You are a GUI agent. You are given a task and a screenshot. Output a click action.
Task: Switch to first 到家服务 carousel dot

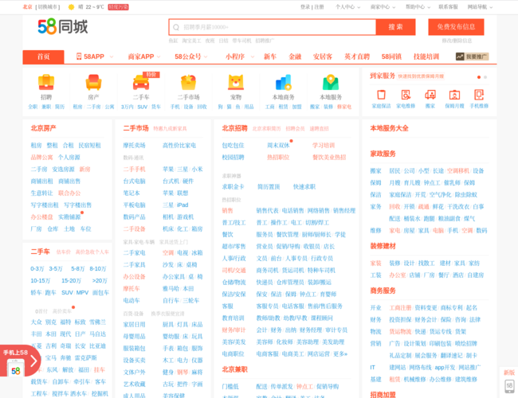pos(479,77)
